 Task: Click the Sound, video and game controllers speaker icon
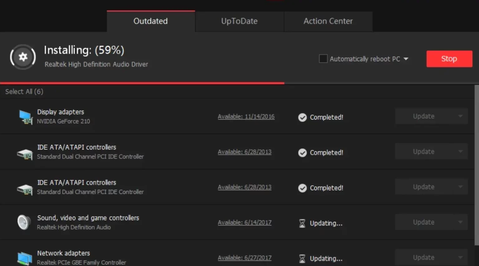[x=24, y=222]
